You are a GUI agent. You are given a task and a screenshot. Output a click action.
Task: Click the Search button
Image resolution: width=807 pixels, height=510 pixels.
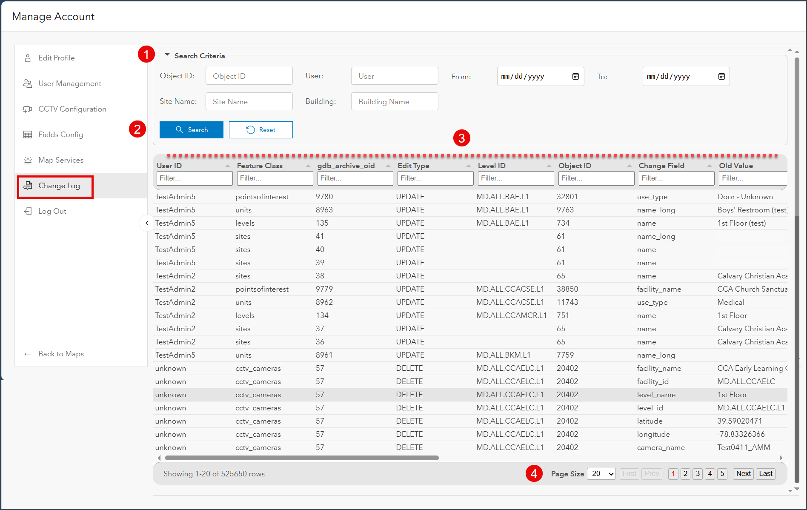coord(192,130)
